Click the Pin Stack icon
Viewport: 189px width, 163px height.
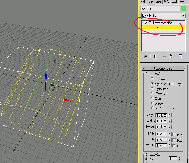[145, 56]
